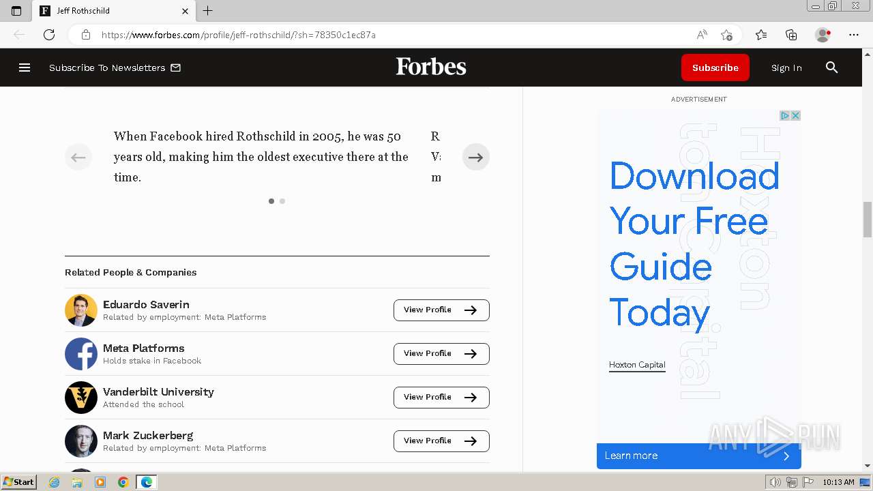The image size is (873, 491).
Task: Click Sign In link
Action: 786,68
